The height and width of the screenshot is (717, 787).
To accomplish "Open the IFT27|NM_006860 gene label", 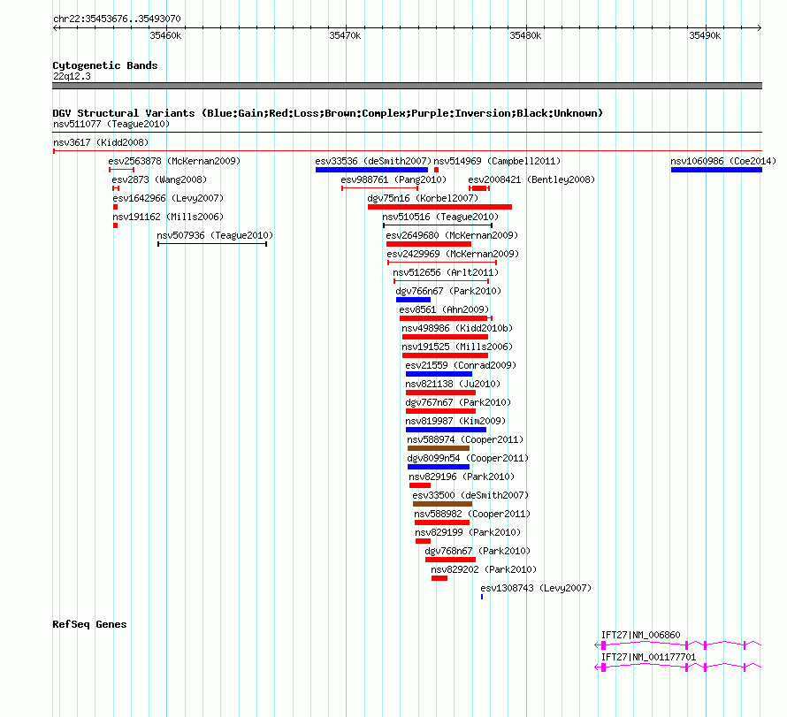I will (x=640, y=635).
